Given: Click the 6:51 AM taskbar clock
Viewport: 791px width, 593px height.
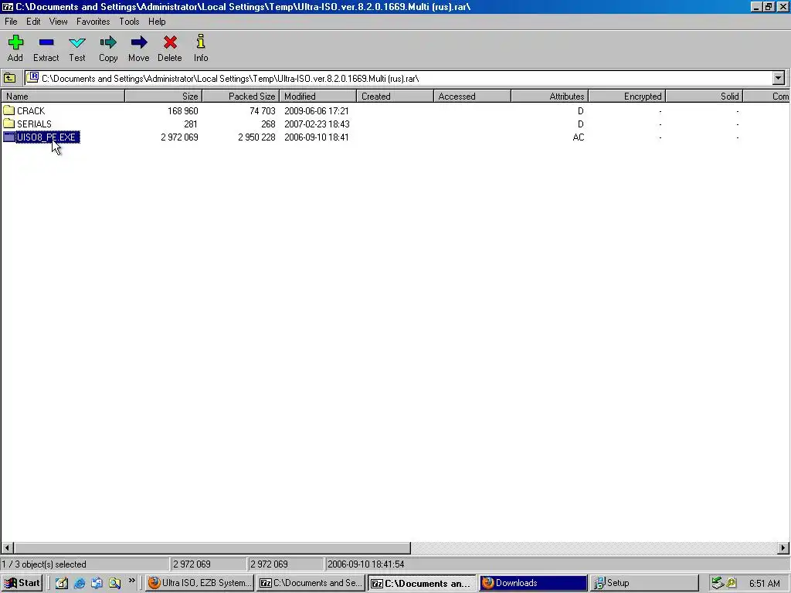Looking at the screenshot, I should tap(764, 584).
